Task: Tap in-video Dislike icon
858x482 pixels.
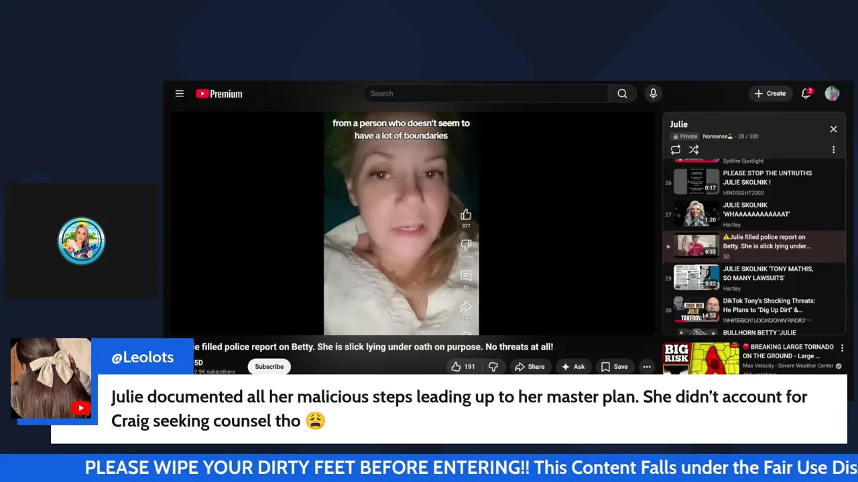Action: [466, 245]
